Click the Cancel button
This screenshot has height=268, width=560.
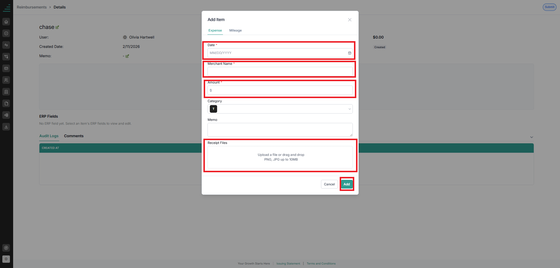[329, 184]
